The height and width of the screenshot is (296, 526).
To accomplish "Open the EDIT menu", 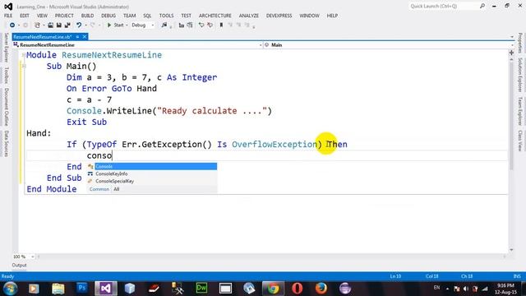I will click(25, 16).
